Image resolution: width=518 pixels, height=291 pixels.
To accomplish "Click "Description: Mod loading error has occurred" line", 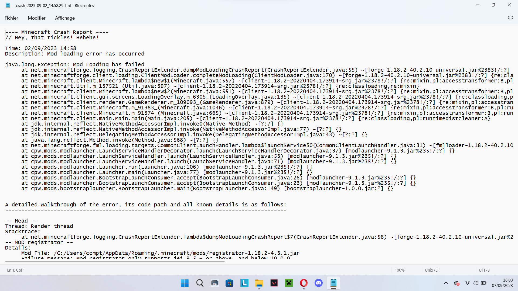I will point(75,54).
